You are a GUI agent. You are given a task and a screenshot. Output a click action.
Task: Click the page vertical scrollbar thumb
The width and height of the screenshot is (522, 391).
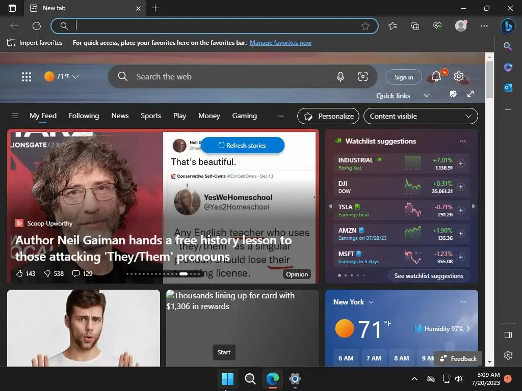(x=489, y=80)
